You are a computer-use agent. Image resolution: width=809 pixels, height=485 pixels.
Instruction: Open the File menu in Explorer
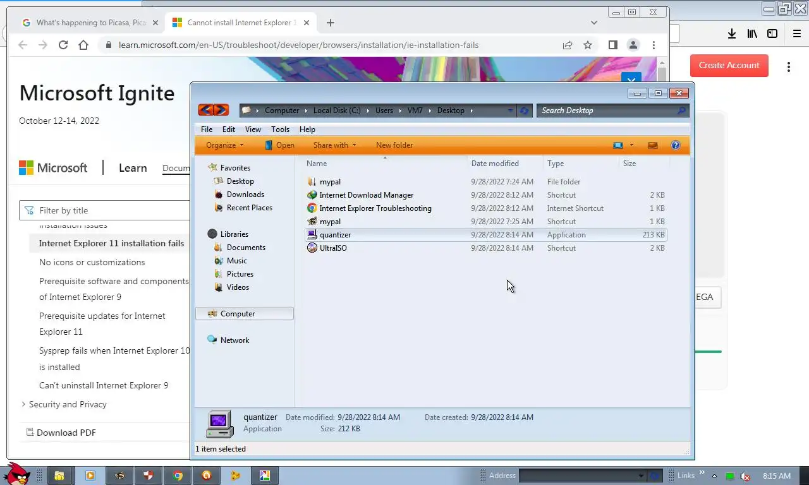207,129
